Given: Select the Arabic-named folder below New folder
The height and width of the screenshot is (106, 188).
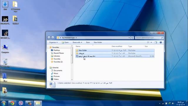Looking at the screenshot, I should pos(115,53).
